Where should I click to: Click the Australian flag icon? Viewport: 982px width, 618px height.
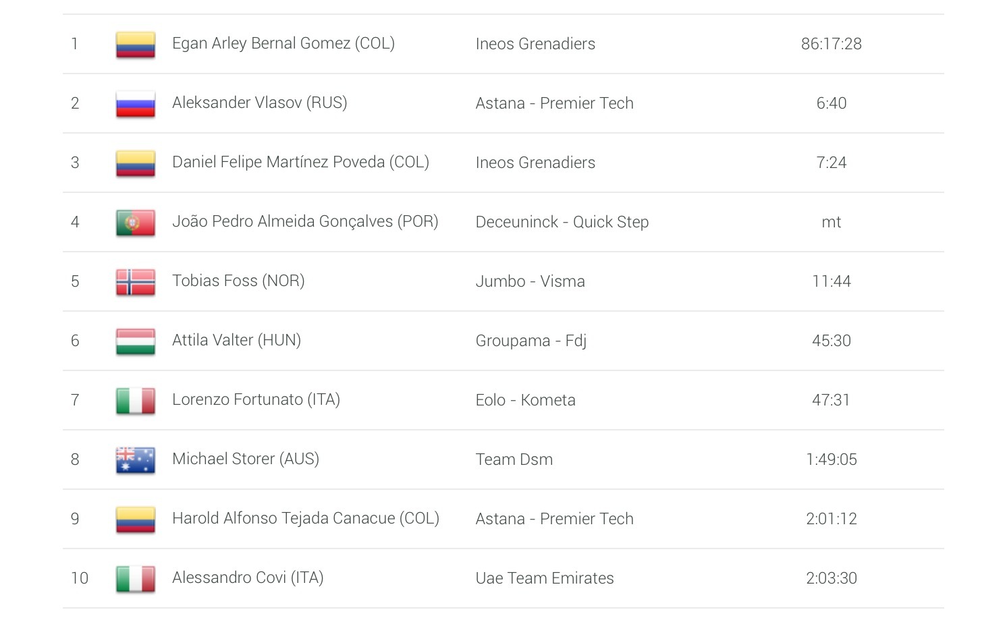[136, 460]
